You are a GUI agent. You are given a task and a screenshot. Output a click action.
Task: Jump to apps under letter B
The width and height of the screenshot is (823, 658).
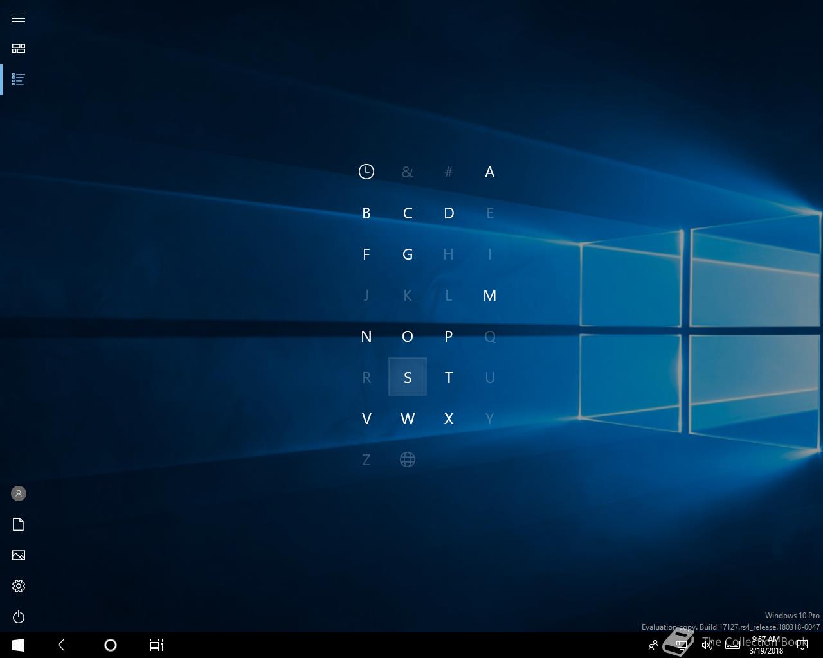tap(366, 213)
